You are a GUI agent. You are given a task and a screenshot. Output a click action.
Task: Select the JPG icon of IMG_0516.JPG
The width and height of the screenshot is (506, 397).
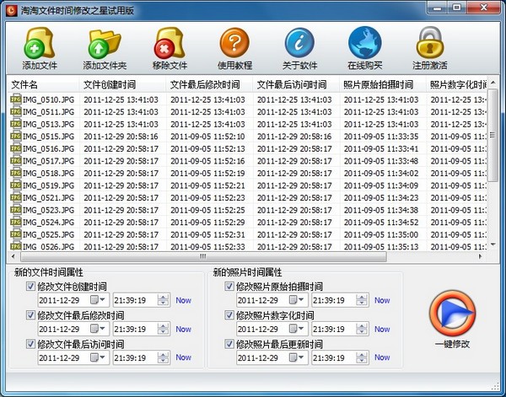(16, 148)
